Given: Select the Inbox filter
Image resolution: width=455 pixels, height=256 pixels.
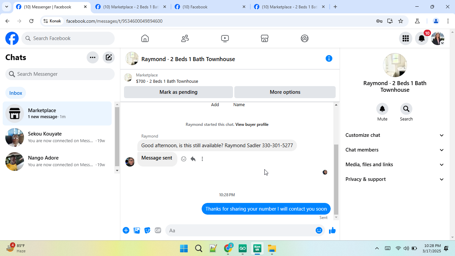Looking at the screenshot, I should [16, 93].
